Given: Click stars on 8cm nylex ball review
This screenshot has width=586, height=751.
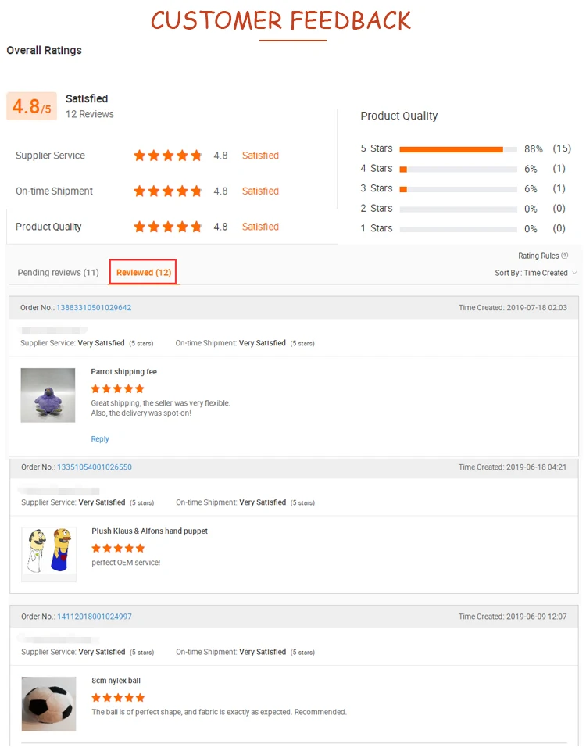Looking at the screenshot, I should 118,697.
